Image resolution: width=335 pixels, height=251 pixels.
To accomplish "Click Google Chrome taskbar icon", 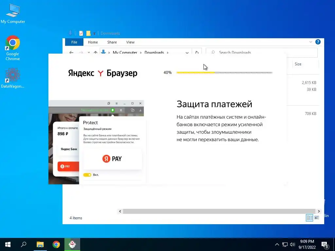I will tap(56, 244).
